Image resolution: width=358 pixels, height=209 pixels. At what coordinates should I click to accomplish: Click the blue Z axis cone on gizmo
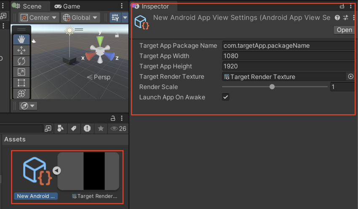point(110,56)
